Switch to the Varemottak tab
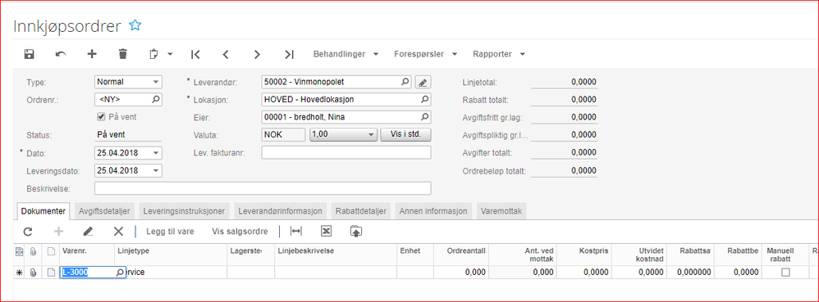Screen dimensions: 819x302 point(501,211)
